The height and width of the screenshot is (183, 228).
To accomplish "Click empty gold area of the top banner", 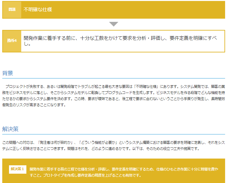I will tap(145, 10).
